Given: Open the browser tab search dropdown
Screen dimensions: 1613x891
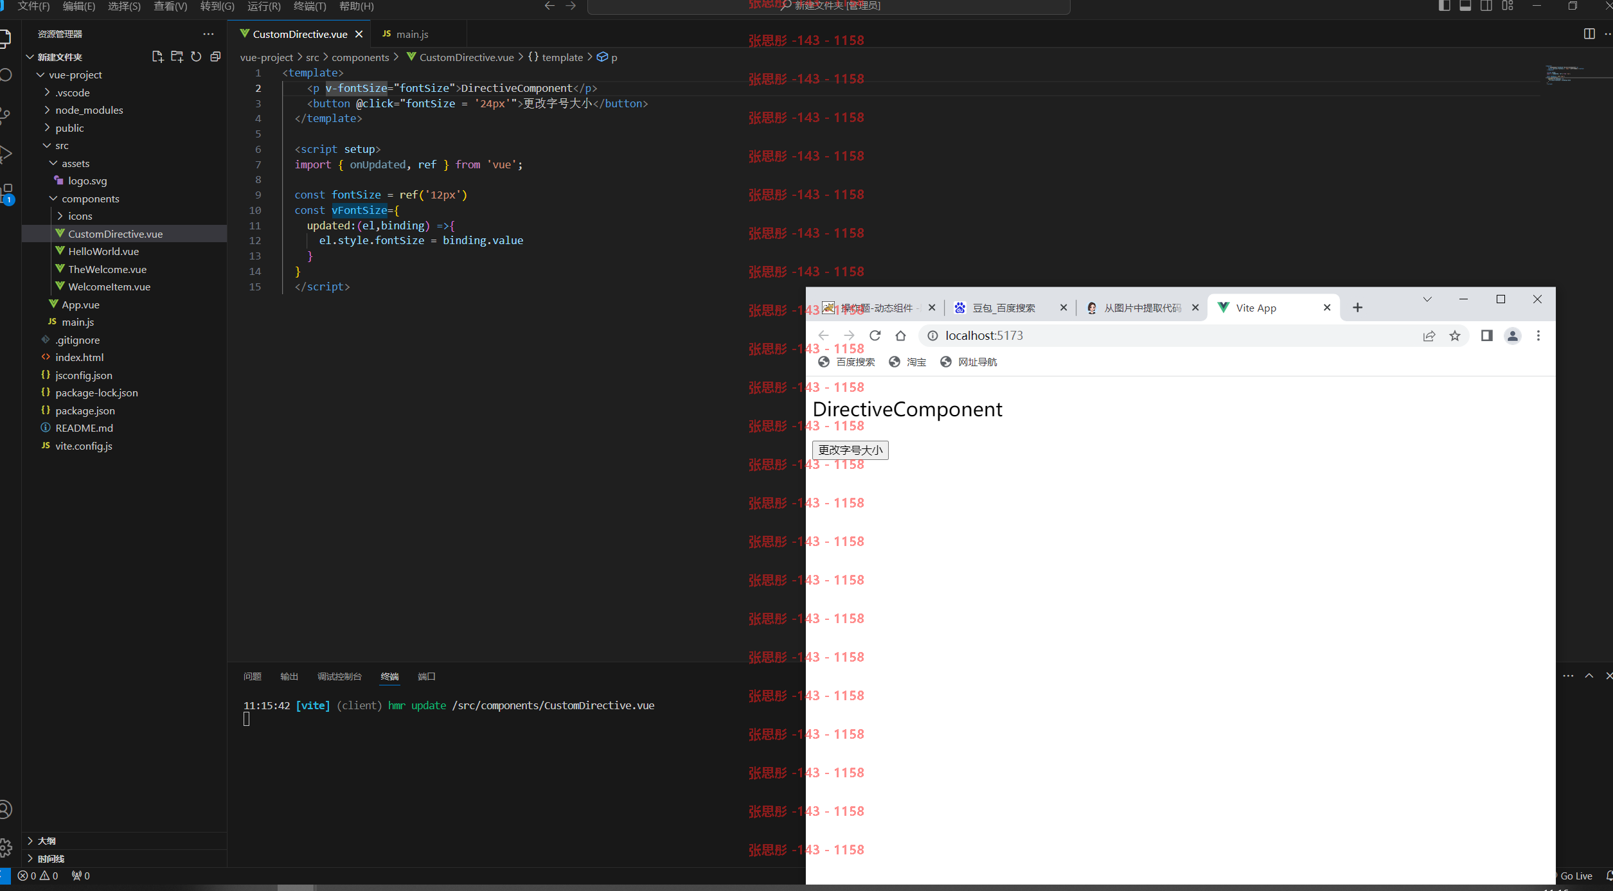Looking at the screenshot, I should pos(1427,299).
